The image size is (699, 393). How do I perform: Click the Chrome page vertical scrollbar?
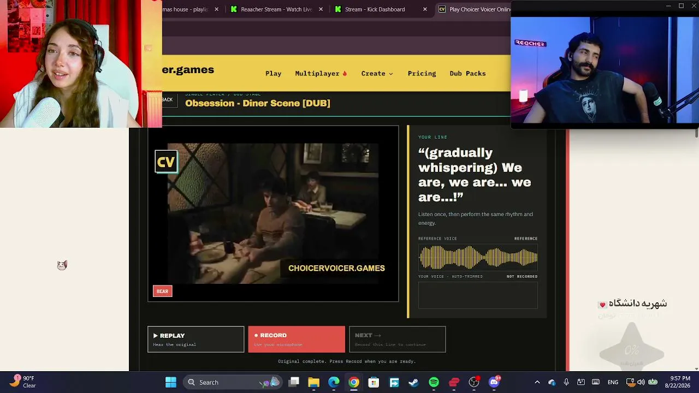(696, 133)
